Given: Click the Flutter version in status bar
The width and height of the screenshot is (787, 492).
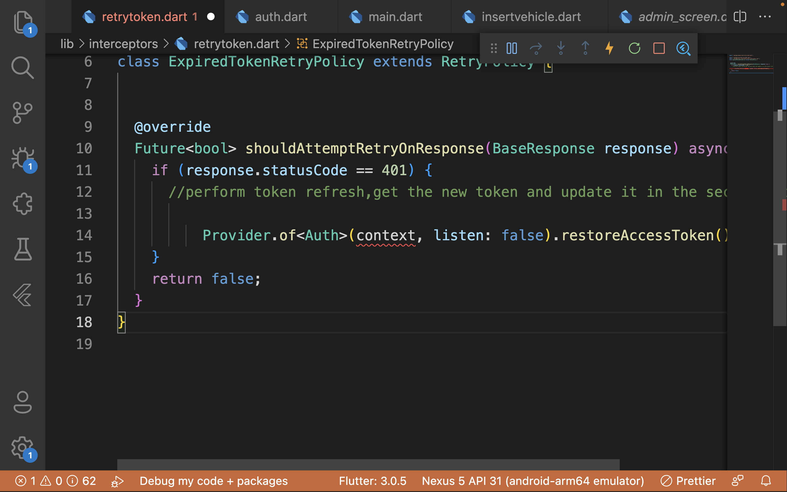Looking at the screenshot, I should coord(373,481).
